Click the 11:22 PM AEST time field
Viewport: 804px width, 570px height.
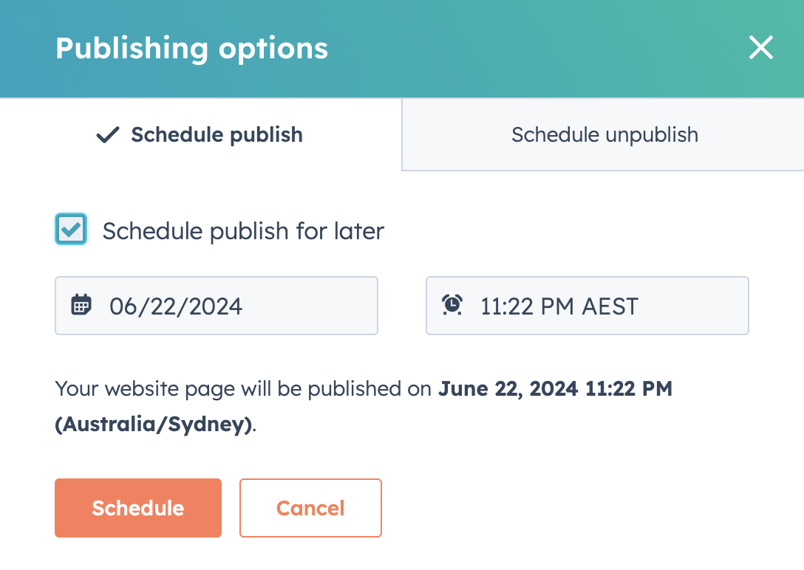587,305
